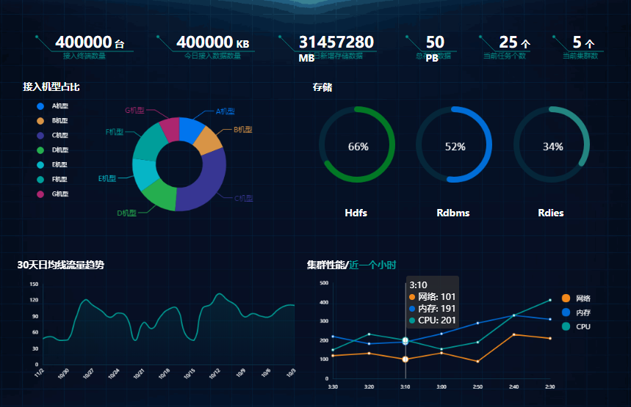This screenshot has height=407, width=631.
Task: Select the 50 PB total value
Action: click(x=435, y=48)
